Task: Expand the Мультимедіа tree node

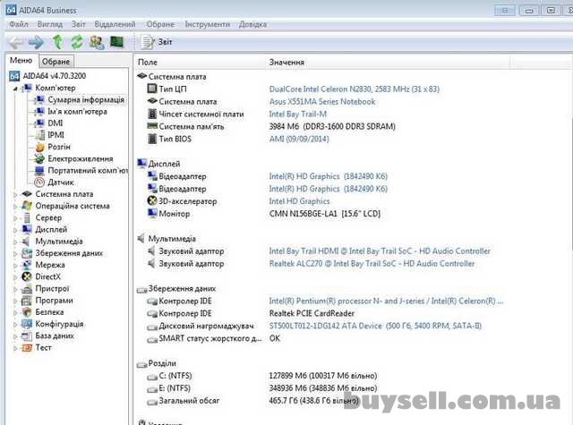Action: [15, 242]
